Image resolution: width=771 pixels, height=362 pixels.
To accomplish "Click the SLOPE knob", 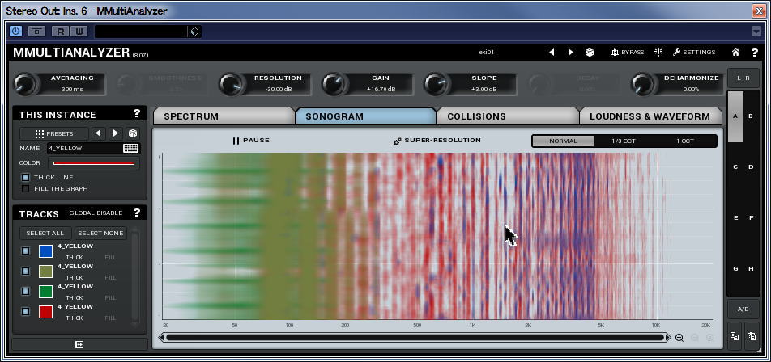I will pyautogui.click(x=437, y=84).
